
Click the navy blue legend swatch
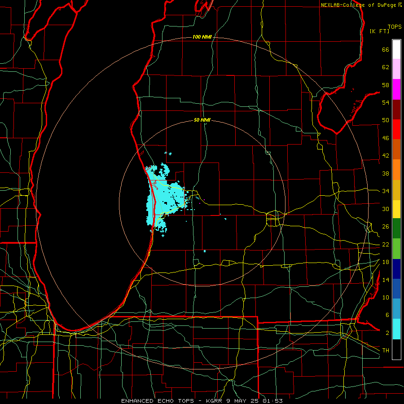[396, 269]
